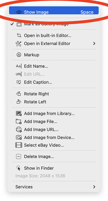The width and height of the screenshot is (108, 201).
Task: Click the Rotate Right icon
Action: tap(19, 94)
